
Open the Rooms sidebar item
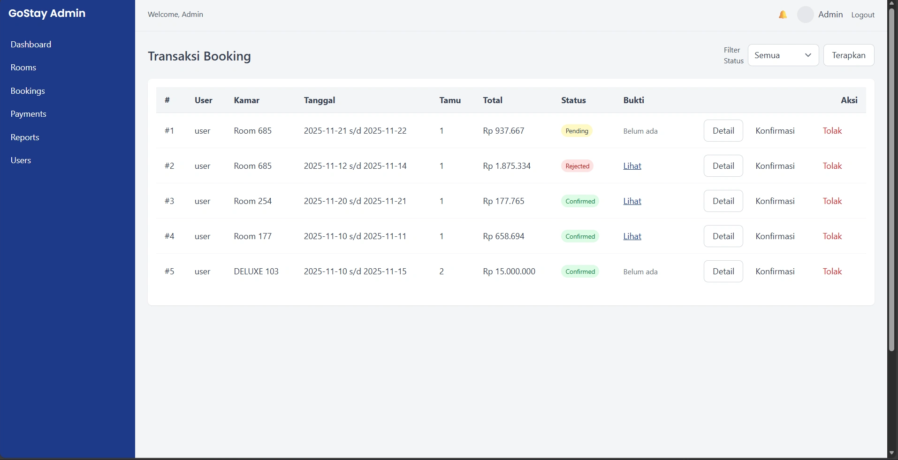(23, 68)
